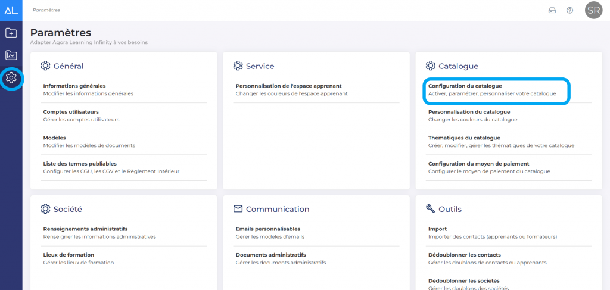Go to Renseignements administratifs
The width and height of the screenshot is (610, 290).
click(x=85, y=229)
